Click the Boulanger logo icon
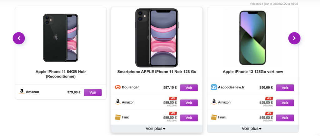Viewport: 320px width, 136px height. click(x=118, y=87)
